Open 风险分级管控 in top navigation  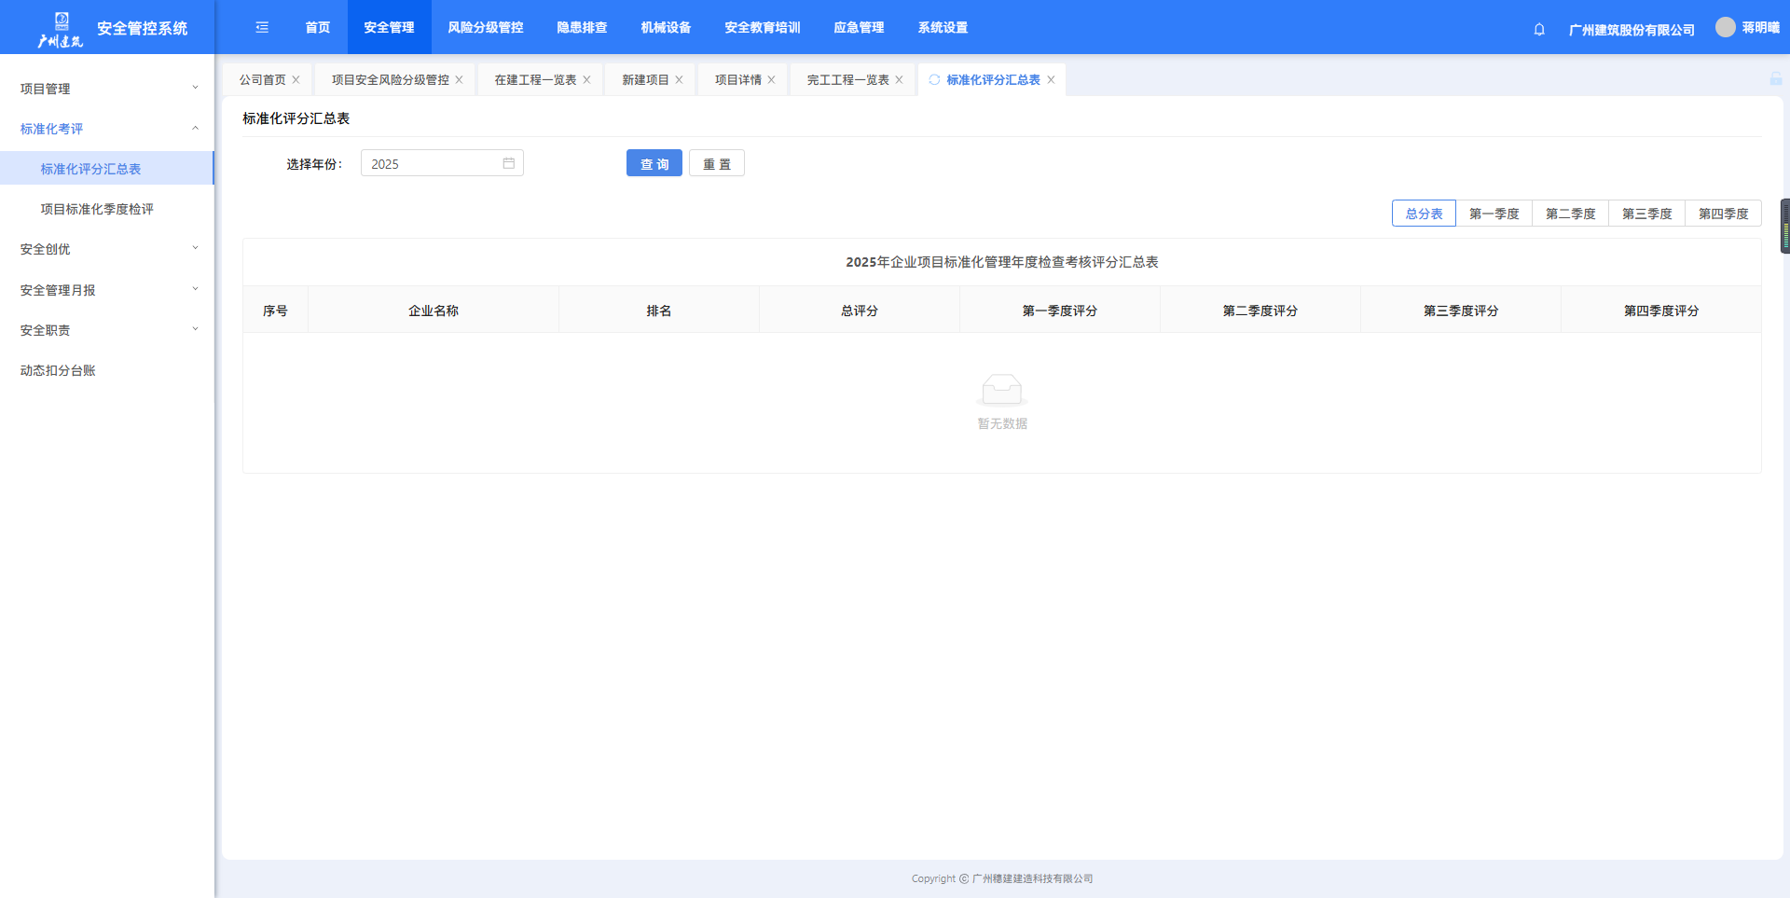click(x=485, y=28)
